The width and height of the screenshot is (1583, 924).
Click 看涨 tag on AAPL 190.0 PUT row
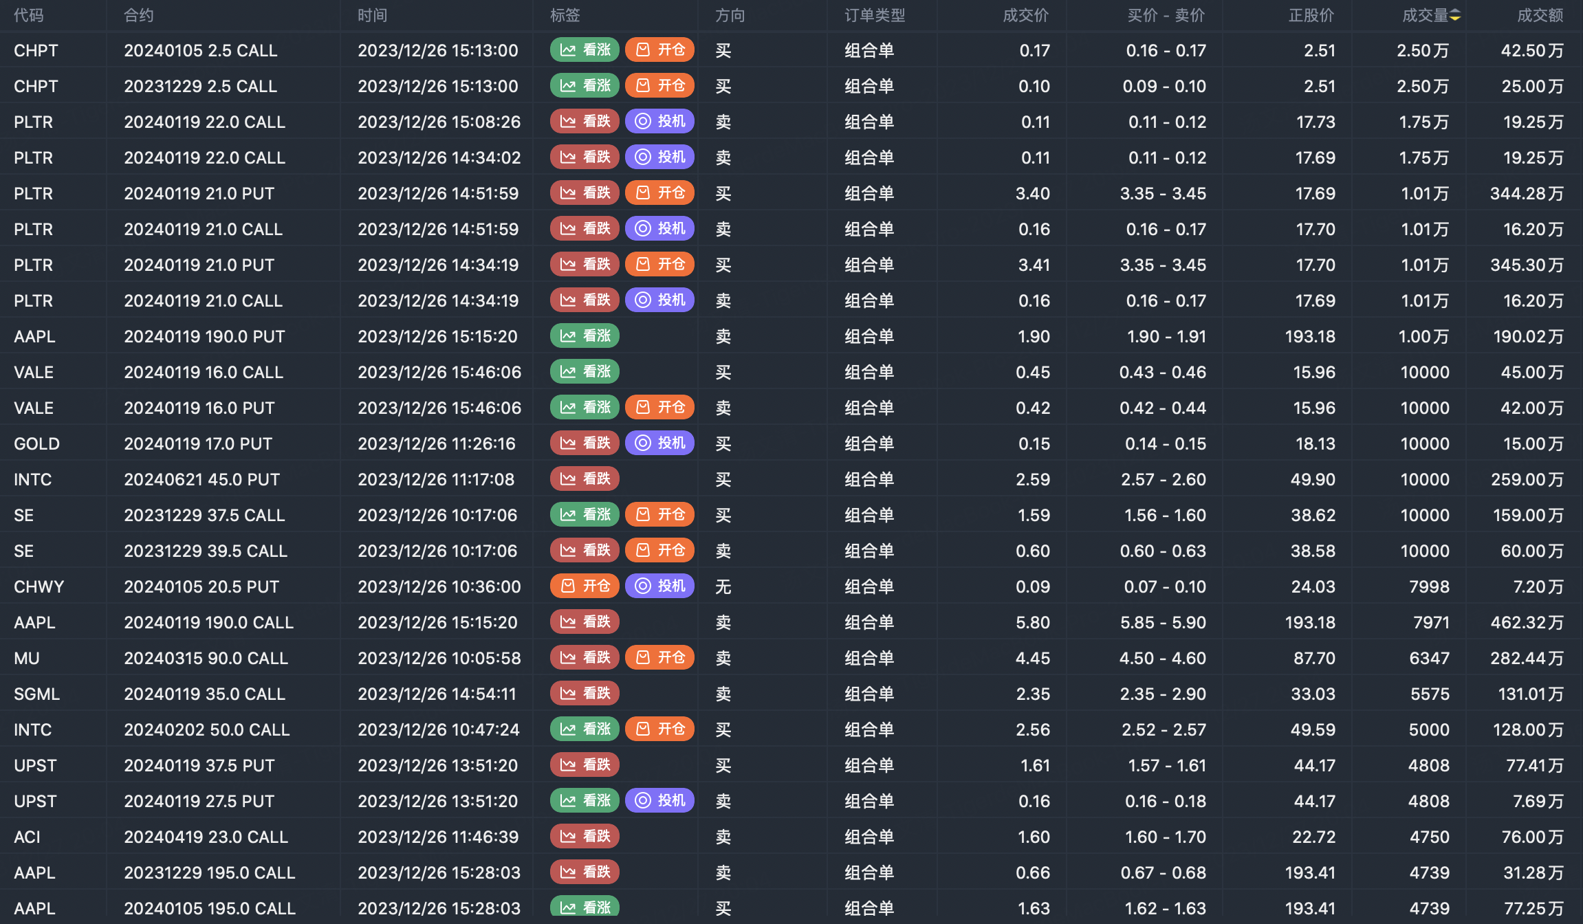click(585, 336)
